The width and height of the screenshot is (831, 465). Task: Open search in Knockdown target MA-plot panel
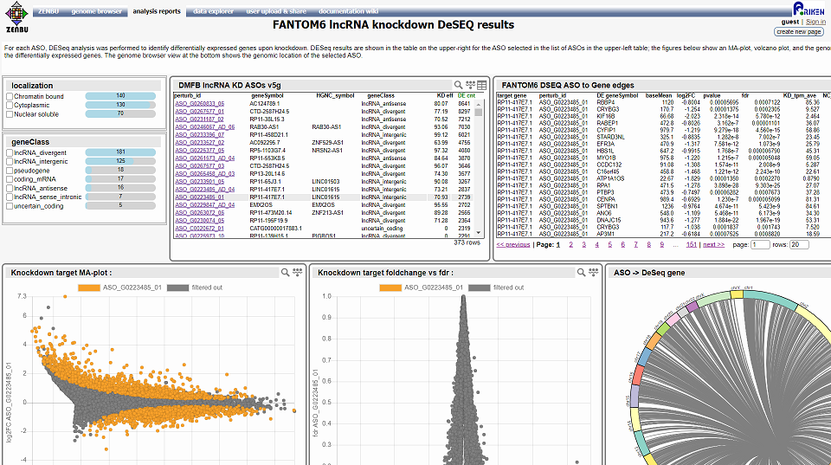285,273
